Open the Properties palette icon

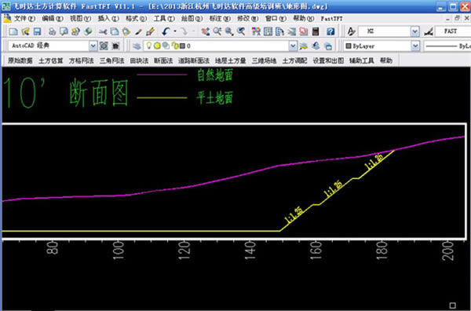[x=256, y=31]
